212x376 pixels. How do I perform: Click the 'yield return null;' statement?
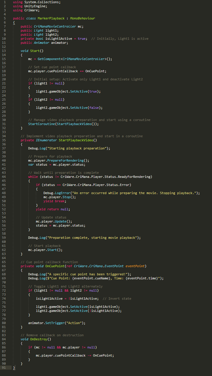tap(53, 209)
